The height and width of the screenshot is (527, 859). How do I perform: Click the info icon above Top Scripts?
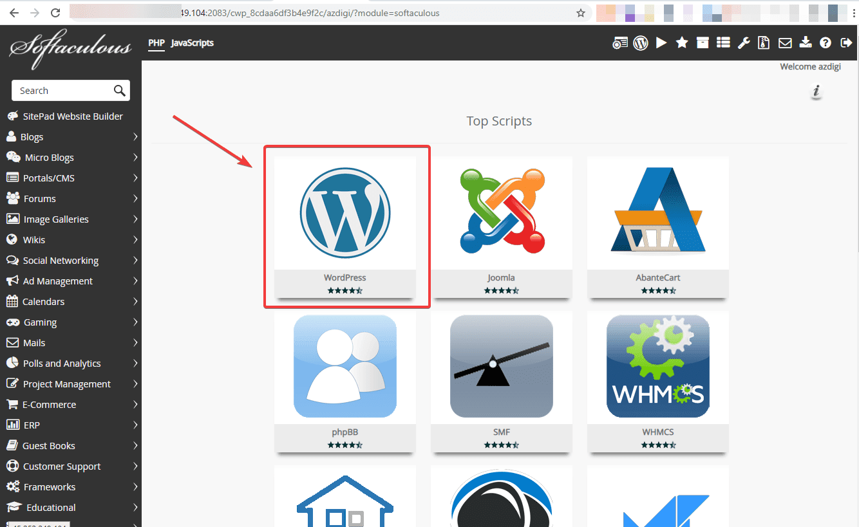point(816,91)
